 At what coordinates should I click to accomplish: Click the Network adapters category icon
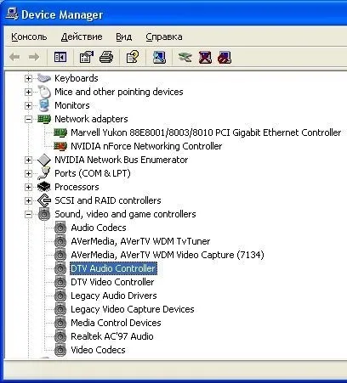click(x=44, y=119)
